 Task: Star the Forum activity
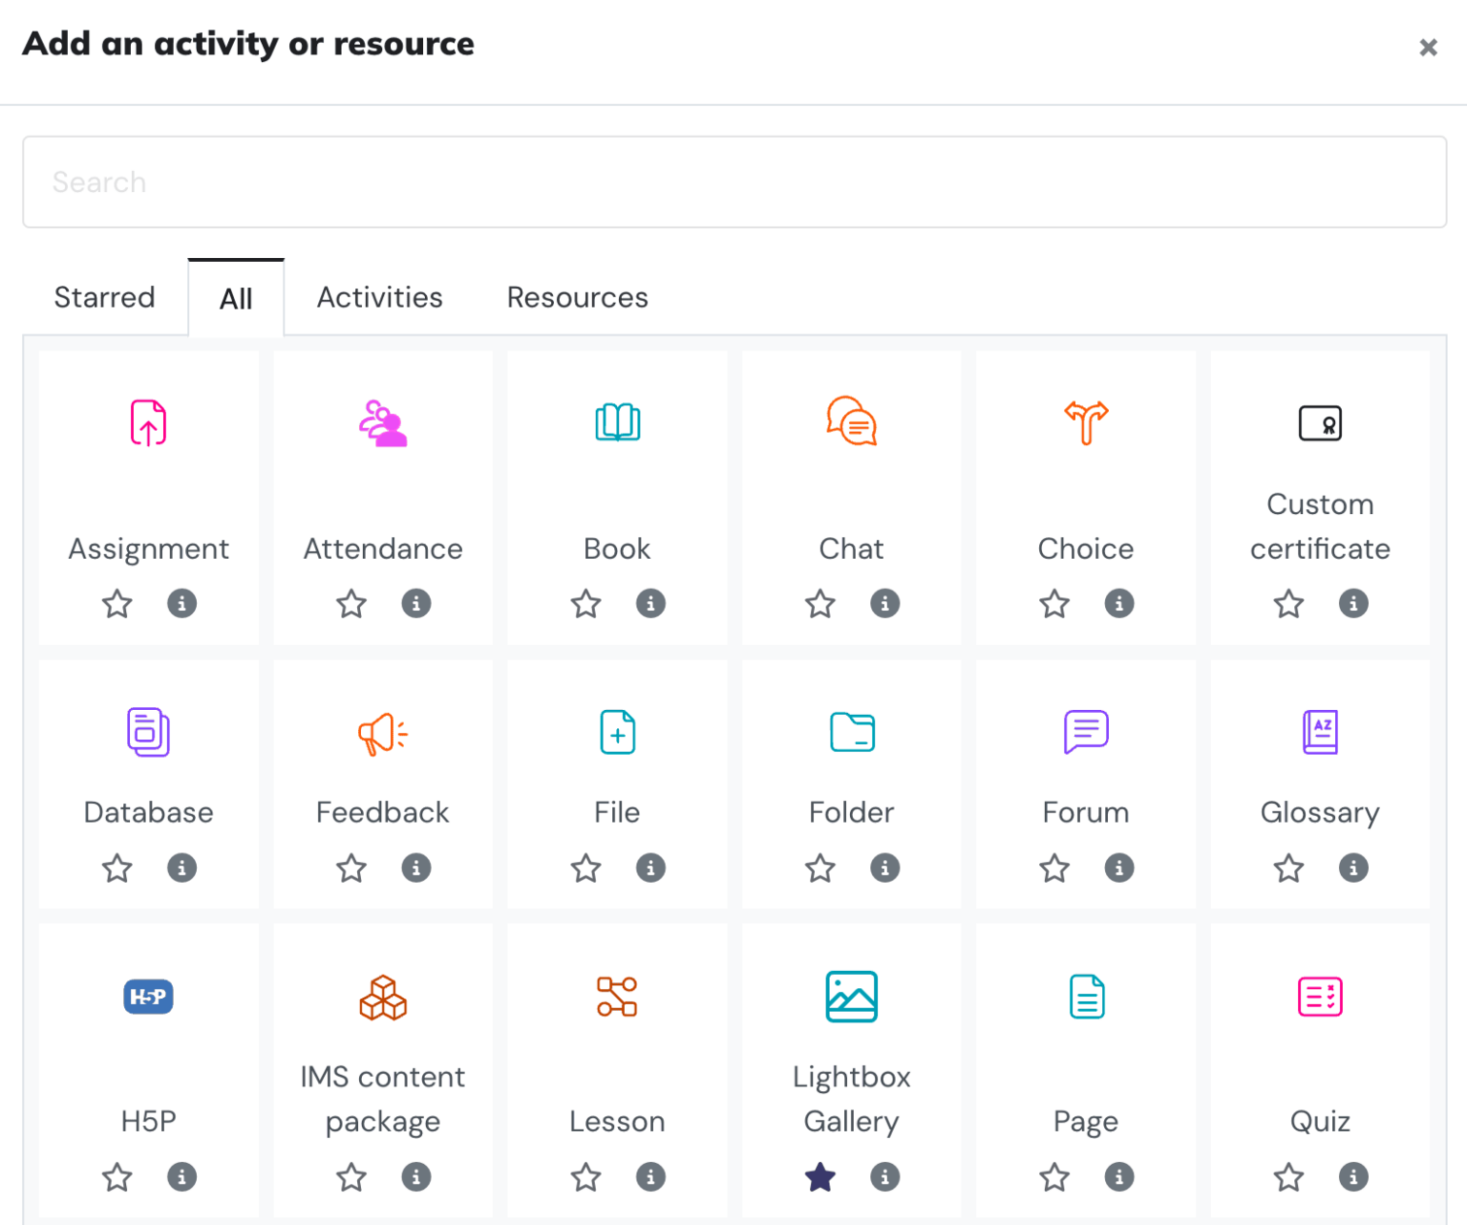click(x=1054, y=868)
